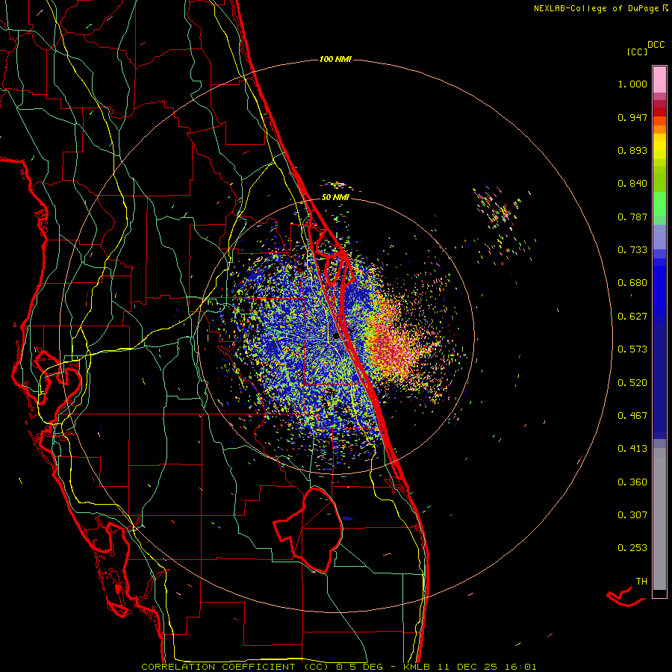Select the 0.627 legend value
The image size is (672, 672).
632,317
